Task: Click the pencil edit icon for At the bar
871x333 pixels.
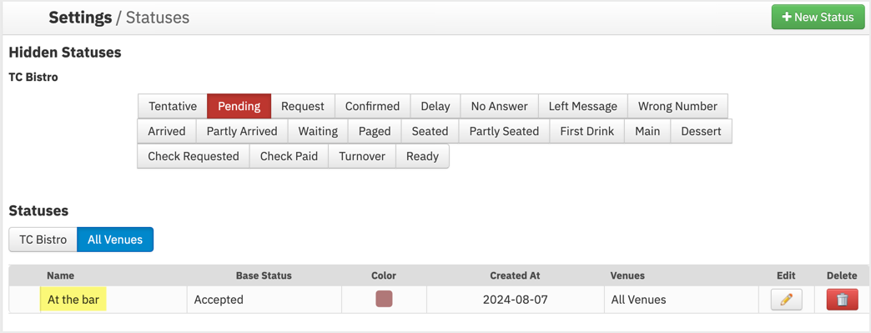Action: [786, 300]
